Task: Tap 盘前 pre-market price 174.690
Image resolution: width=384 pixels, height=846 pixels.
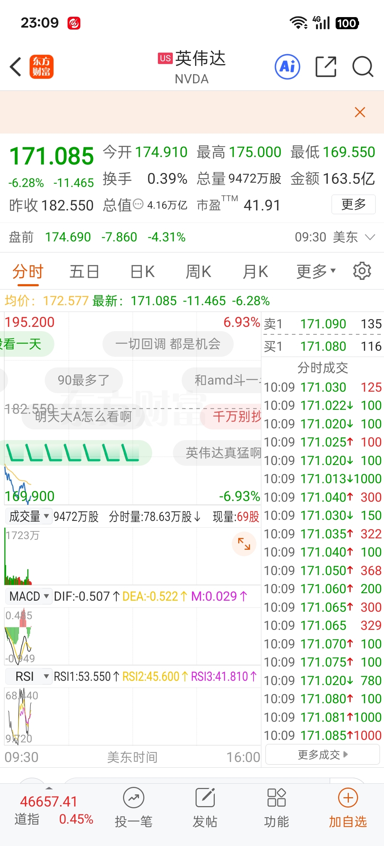Action: click(68, 237)
